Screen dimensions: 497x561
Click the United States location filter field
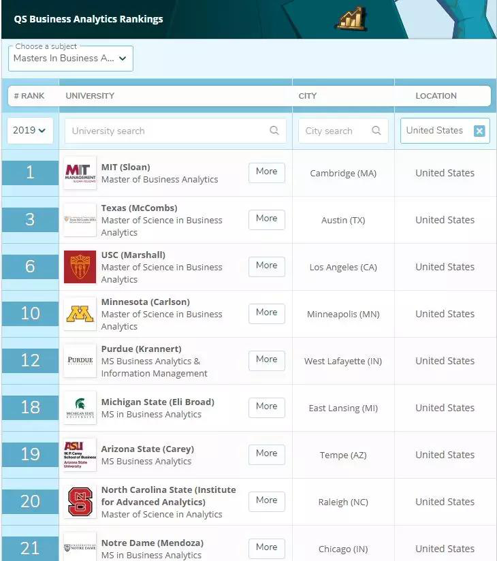[x=445, y=131]
